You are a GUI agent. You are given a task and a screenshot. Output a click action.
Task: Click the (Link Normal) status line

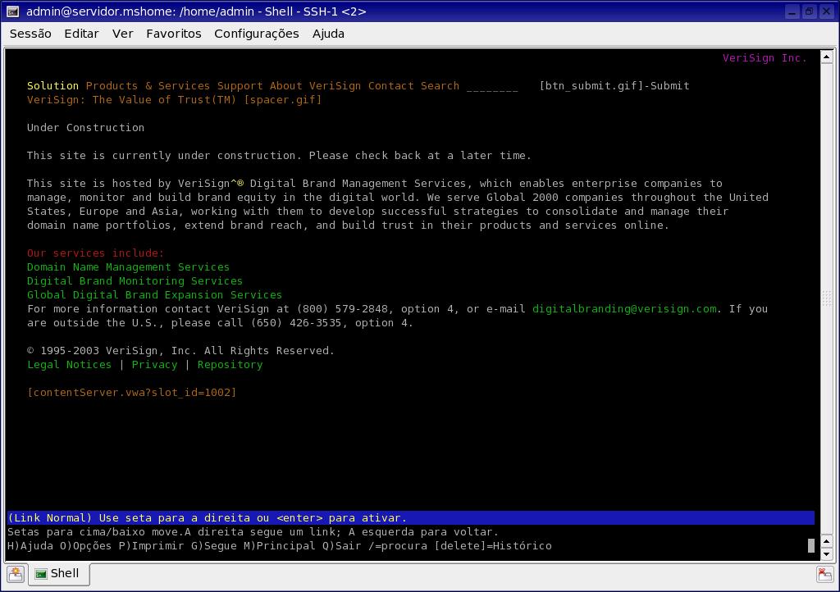click(410, 517)
